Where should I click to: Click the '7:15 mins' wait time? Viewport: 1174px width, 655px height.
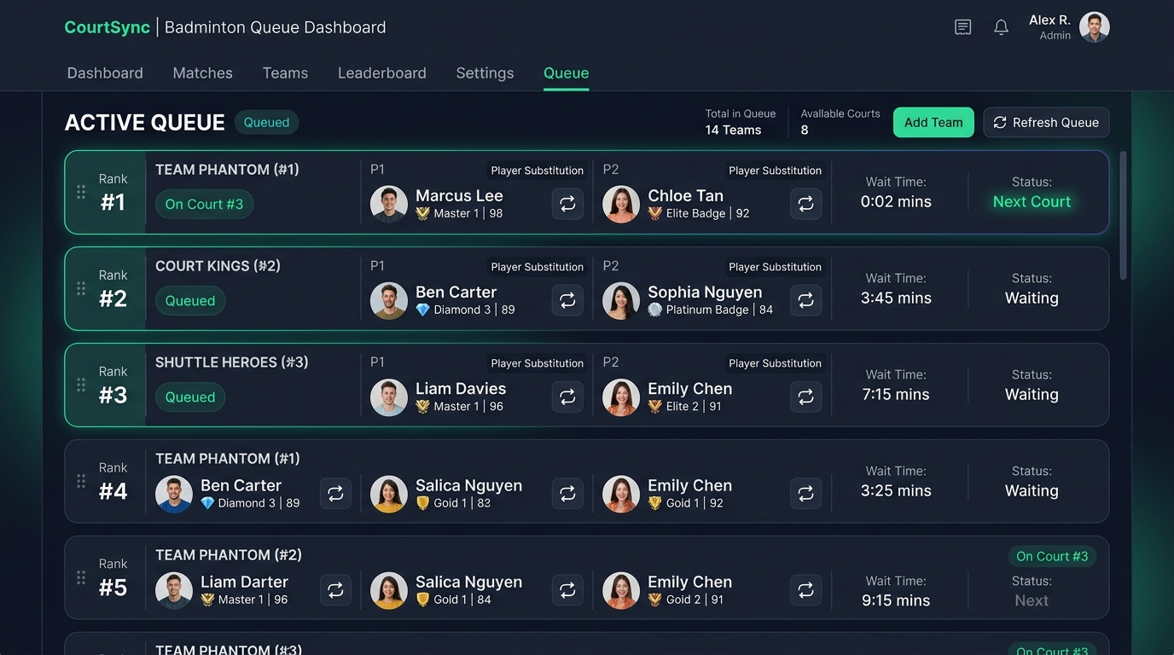pos(896,395)
